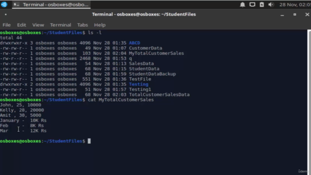Click the 'John, 25, 10000' line
This screenshot has width=311, height=175.
click(20, 105)
